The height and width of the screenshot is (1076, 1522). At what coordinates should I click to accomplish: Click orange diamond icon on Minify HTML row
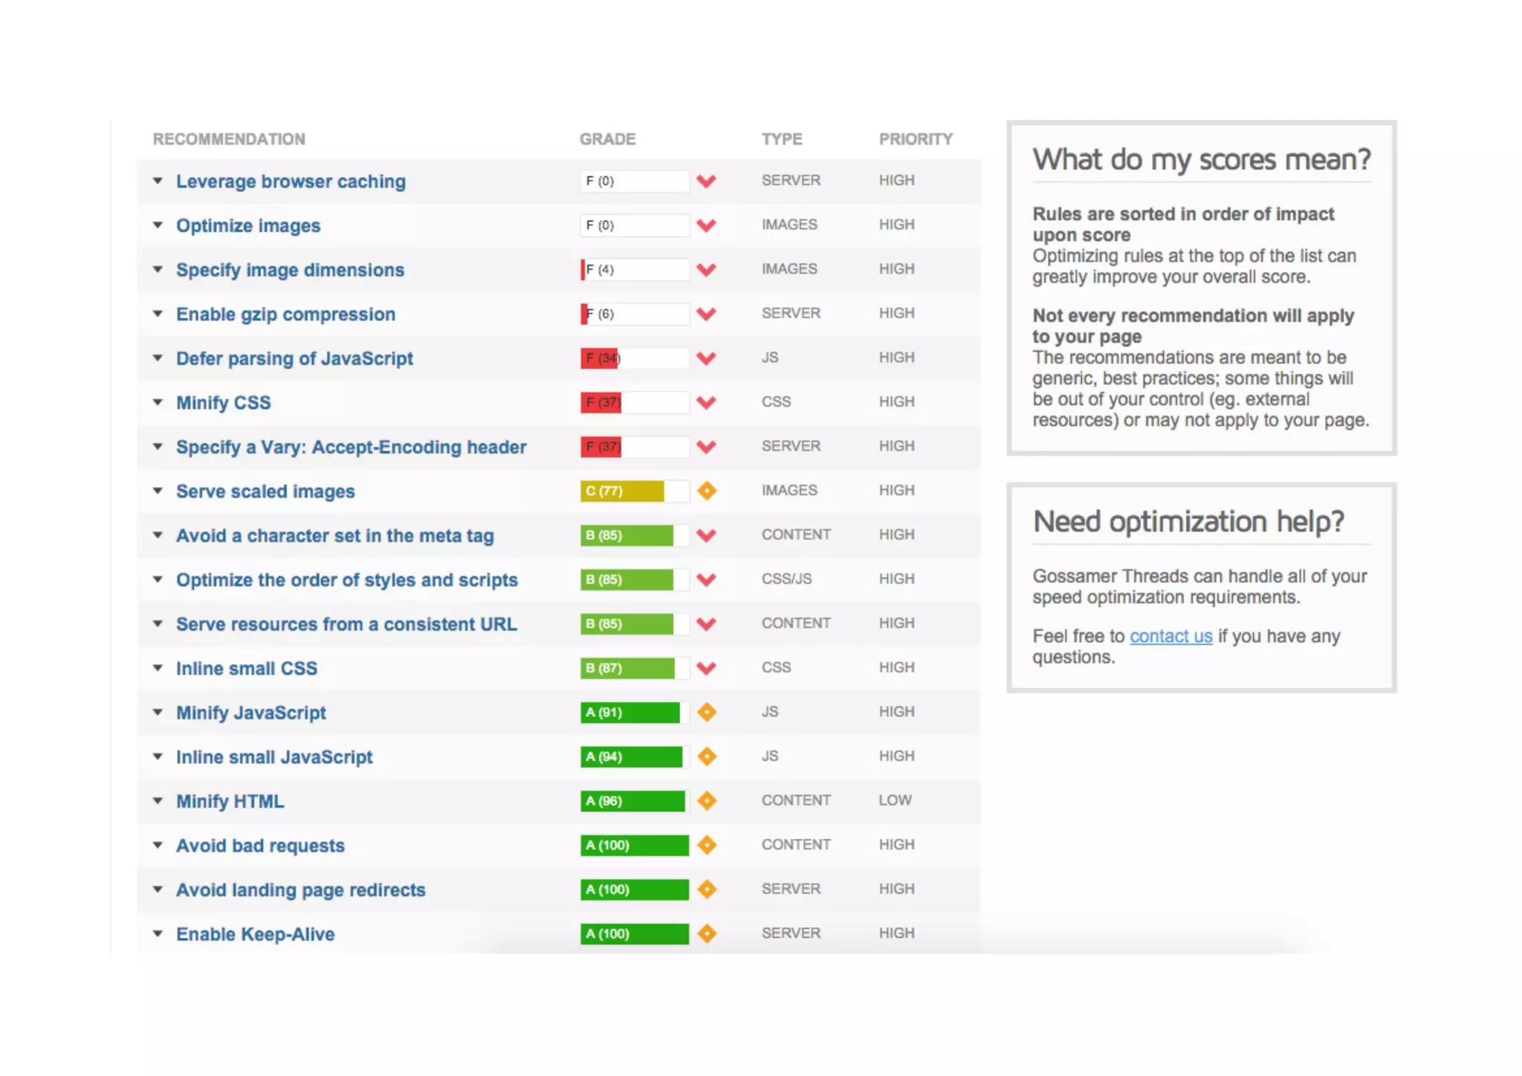tap(707, 801)
